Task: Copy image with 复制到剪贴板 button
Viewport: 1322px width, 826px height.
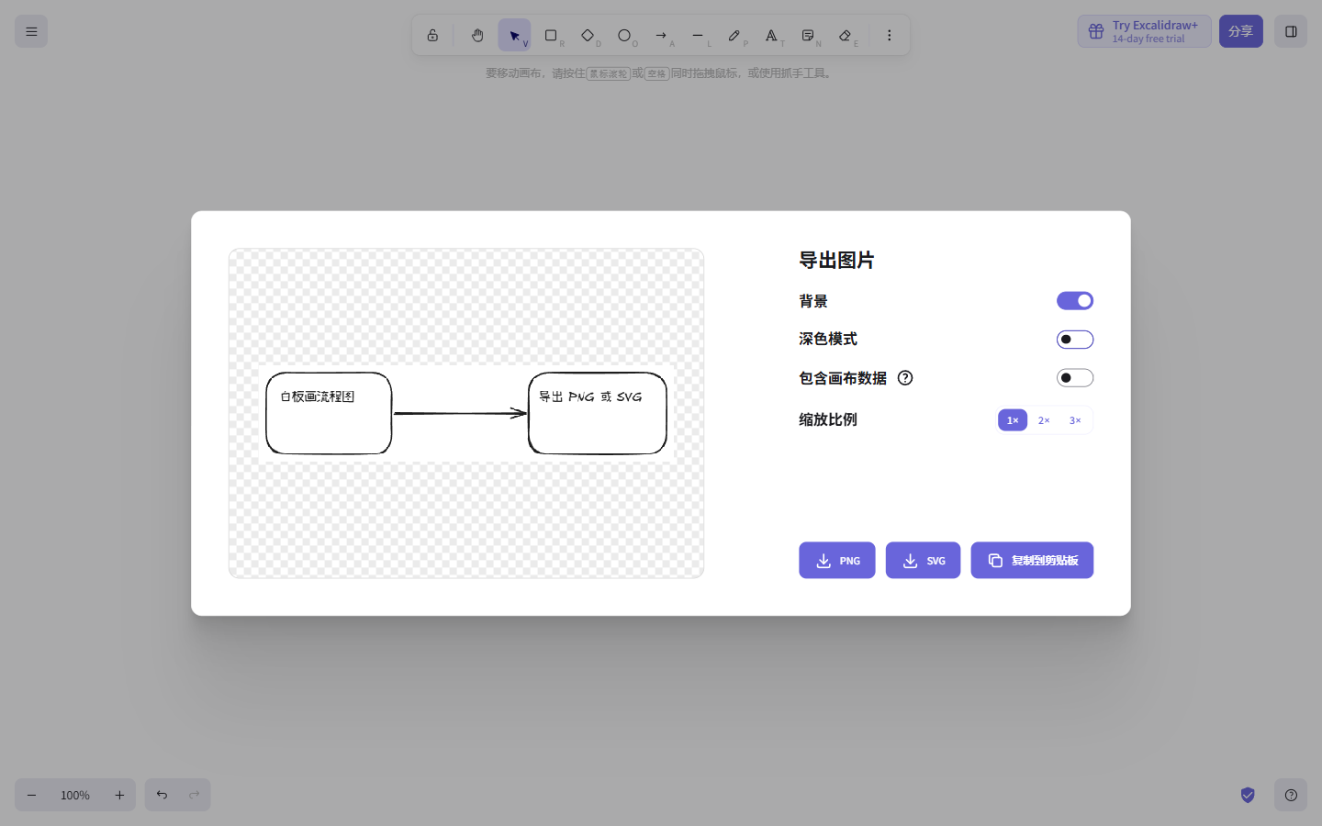Action: 1032,561
